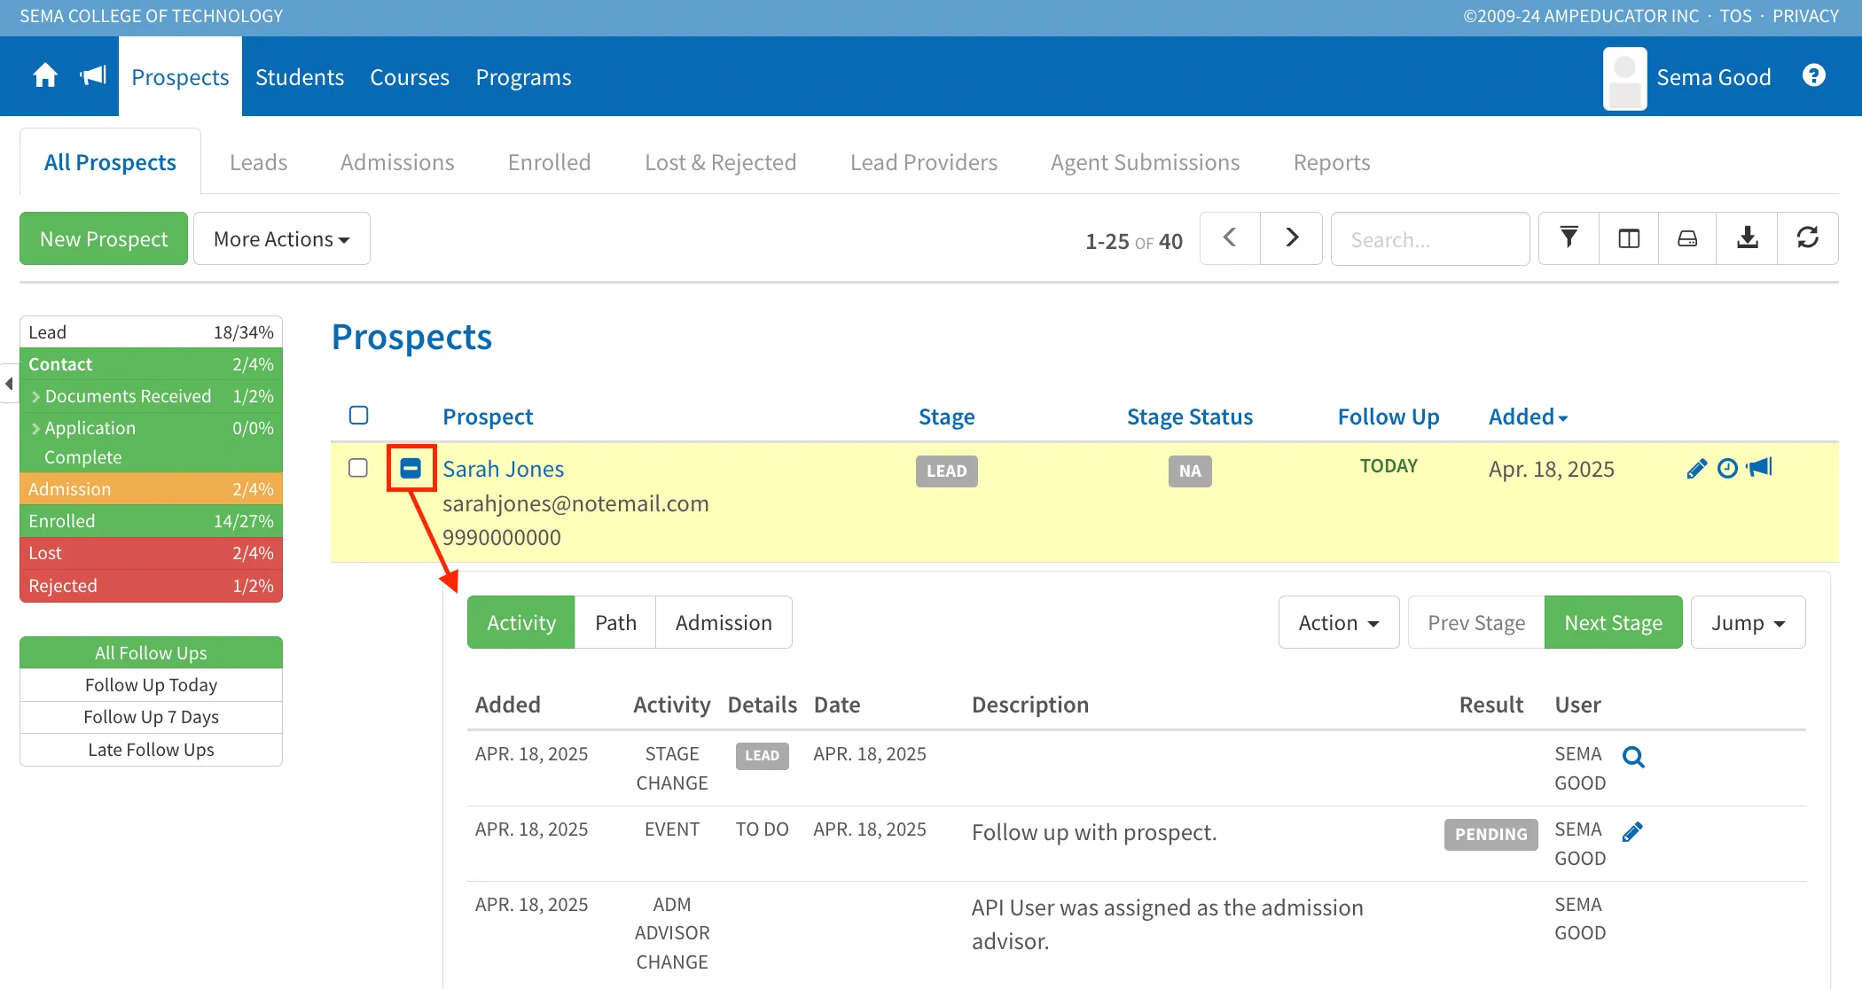Sort by the Added column
The image size is (1862, 989).
point(1528,417)
